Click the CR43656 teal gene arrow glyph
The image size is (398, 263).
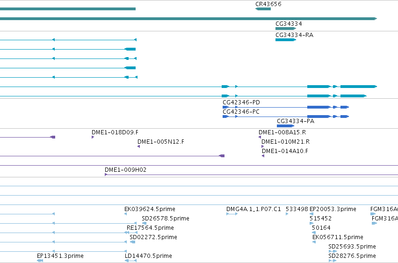tap(263, 9)
